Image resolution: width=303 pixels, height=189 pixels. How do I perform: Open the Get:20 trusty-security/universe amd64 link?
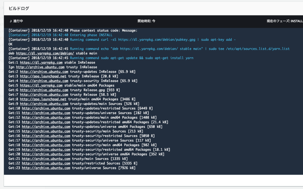46,154
